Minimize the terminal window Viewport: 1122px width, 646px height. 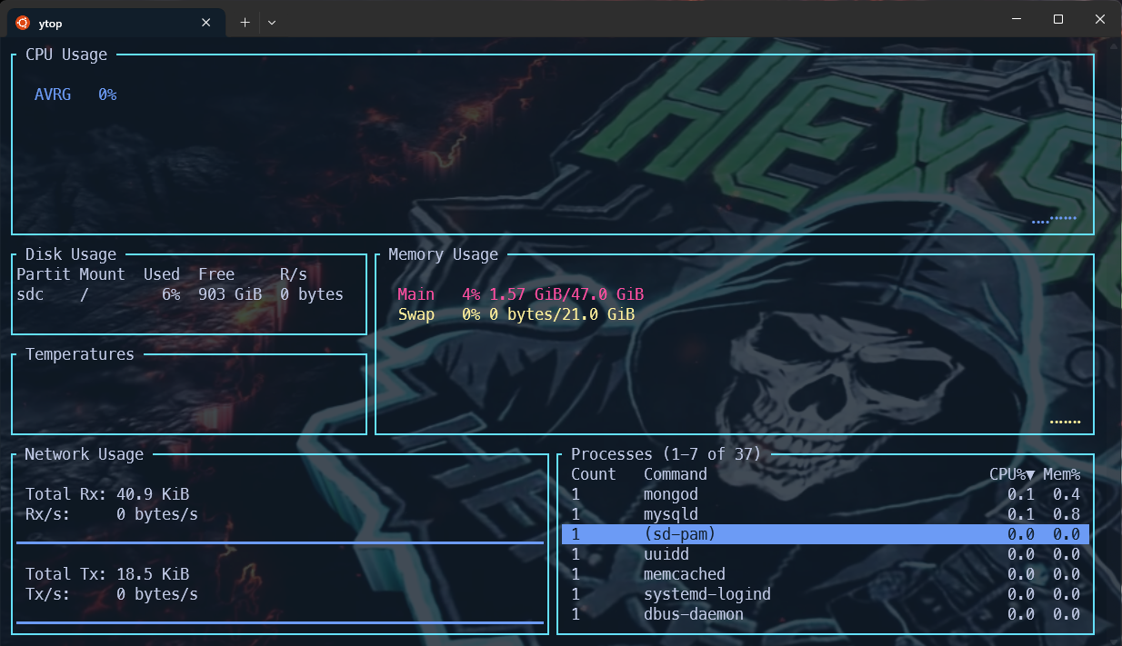[x=1016, y=19]
